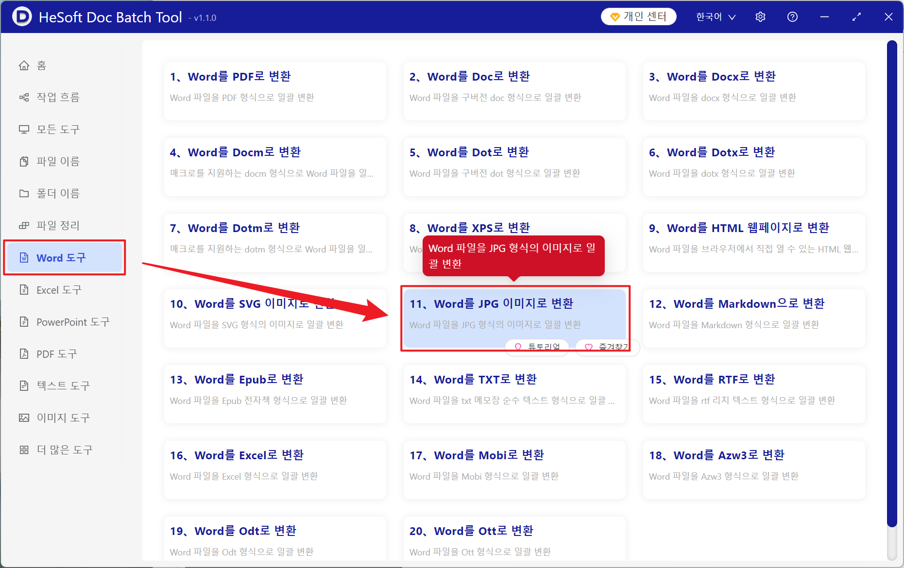Click the Excel file icon in sidebar
This screenshot has height=568, width=904.
[x=24, y=290]
